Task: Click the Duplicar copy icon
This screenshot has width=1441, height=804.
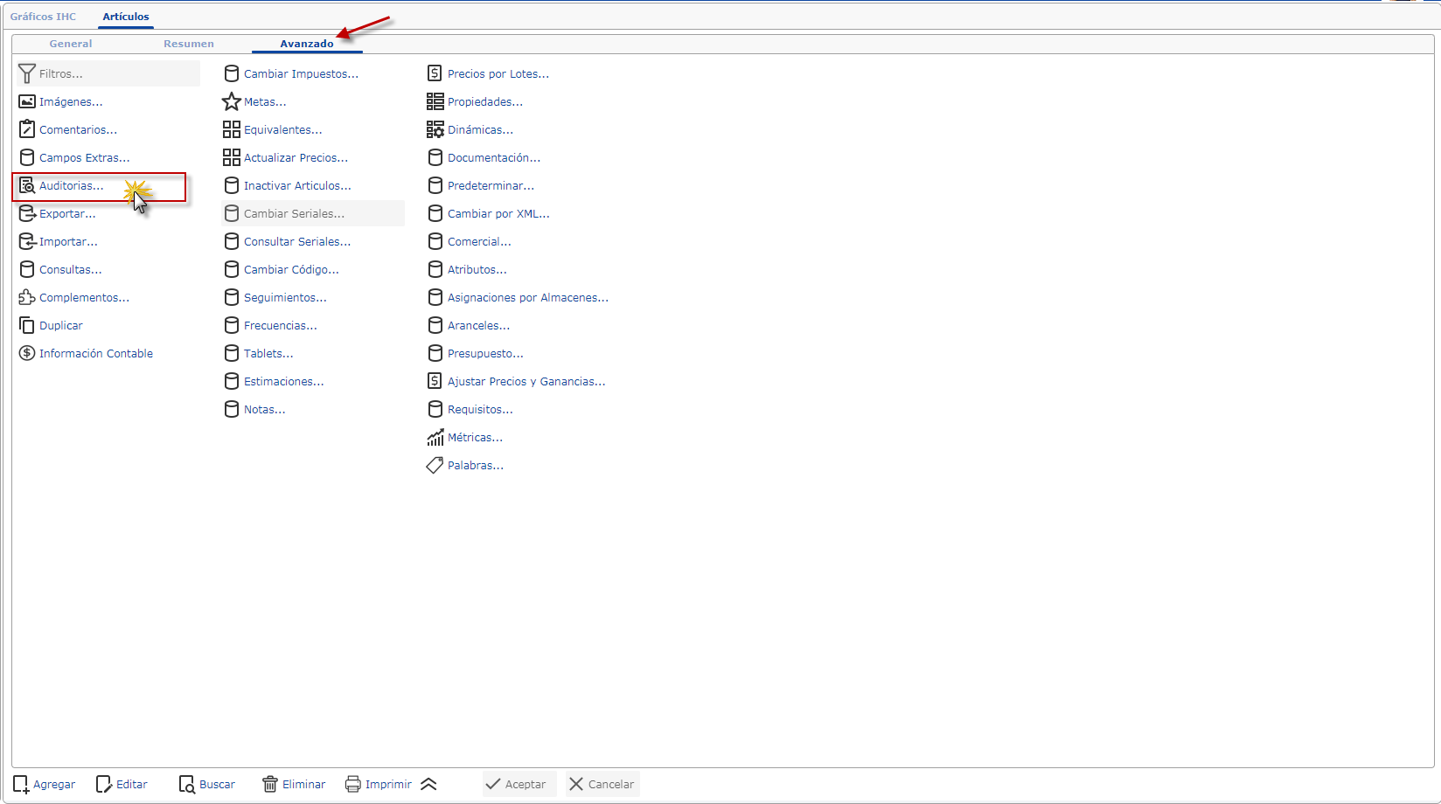Action: pyautogui.click(x=27, y=326)
